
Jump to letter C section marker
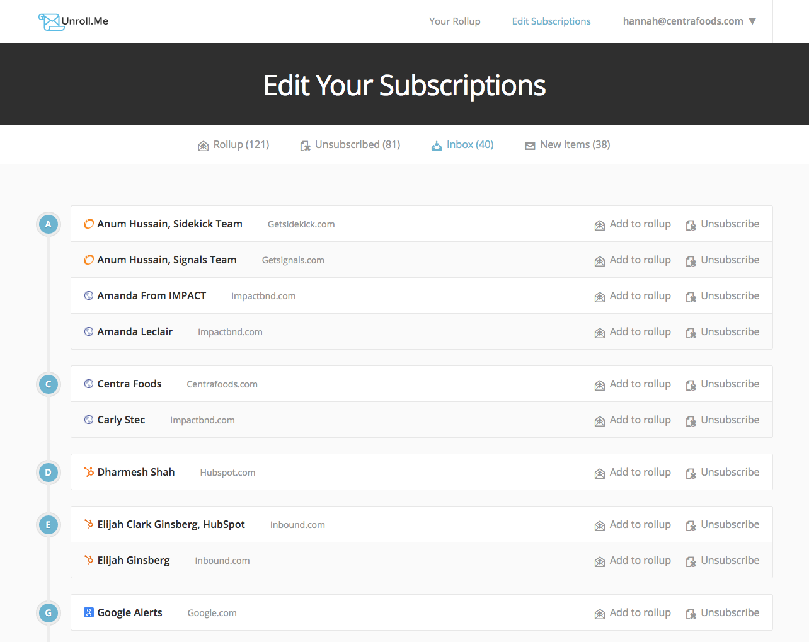click(x=49, y=384)
